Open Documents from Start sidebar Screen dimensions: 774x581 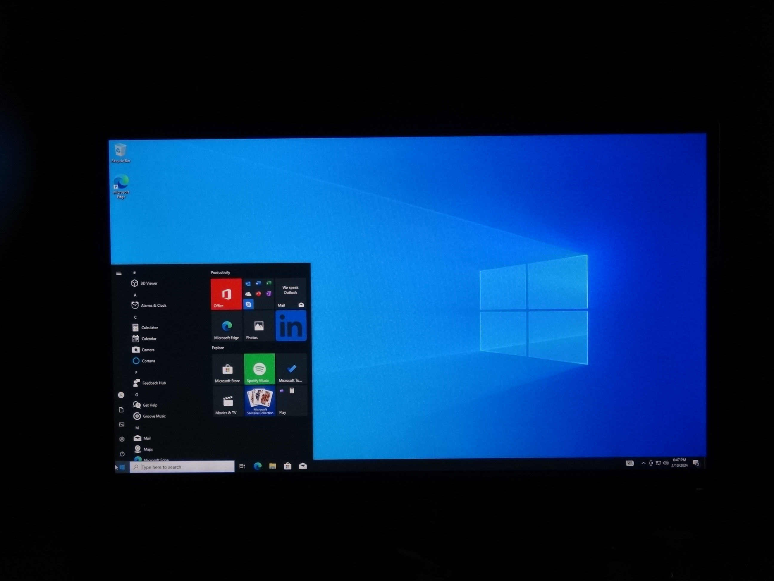(122, 410)
